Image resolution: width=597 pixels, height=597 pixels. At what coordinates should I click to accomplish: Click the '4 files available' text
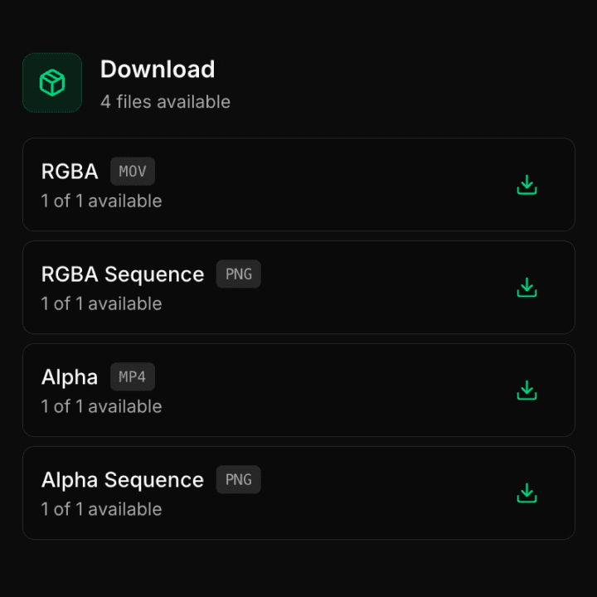point(165,102)
